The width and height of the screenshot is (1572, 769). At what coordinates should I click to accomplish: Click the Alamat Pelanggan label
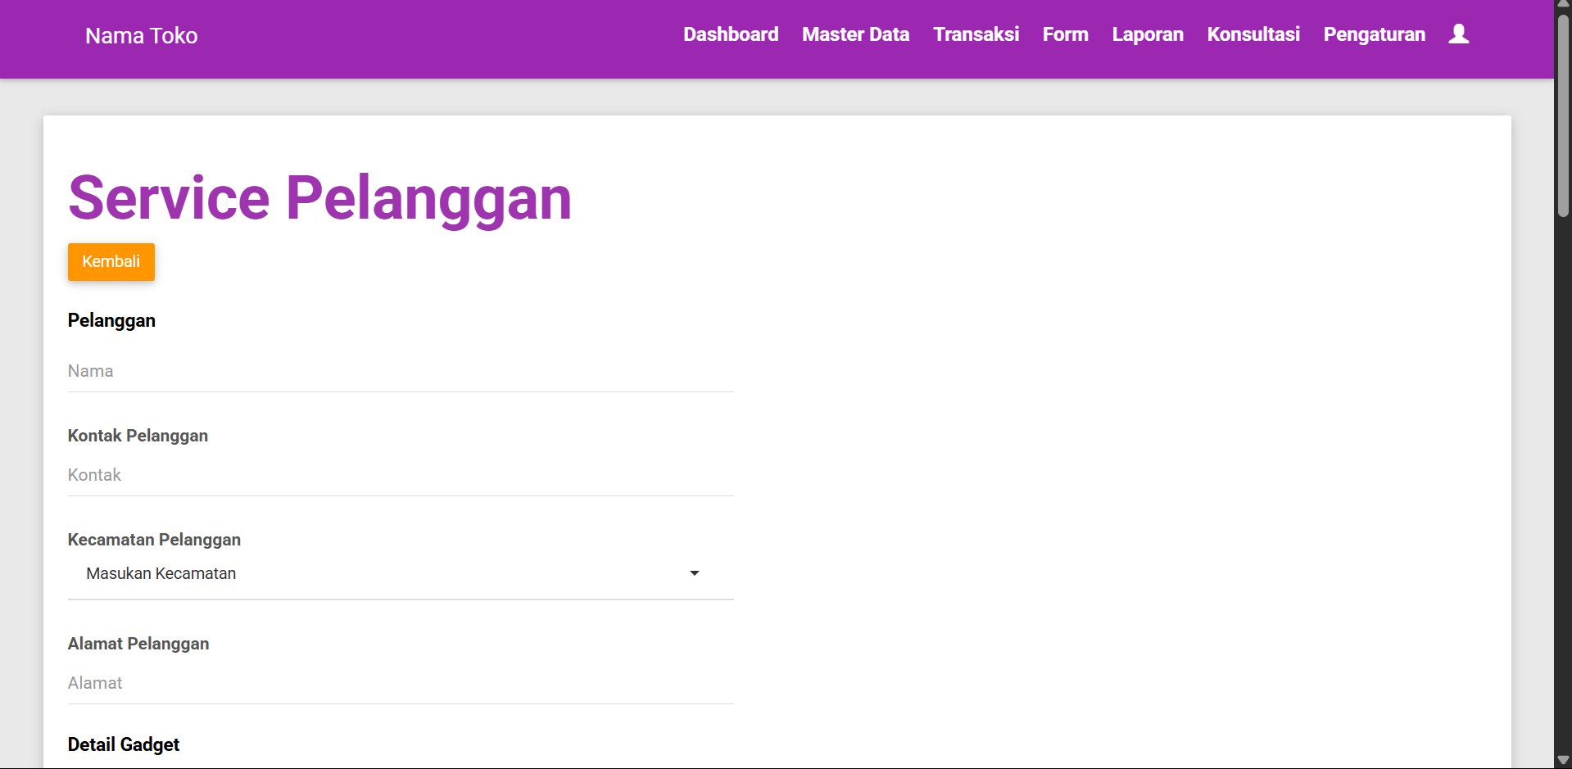point(138,644)
